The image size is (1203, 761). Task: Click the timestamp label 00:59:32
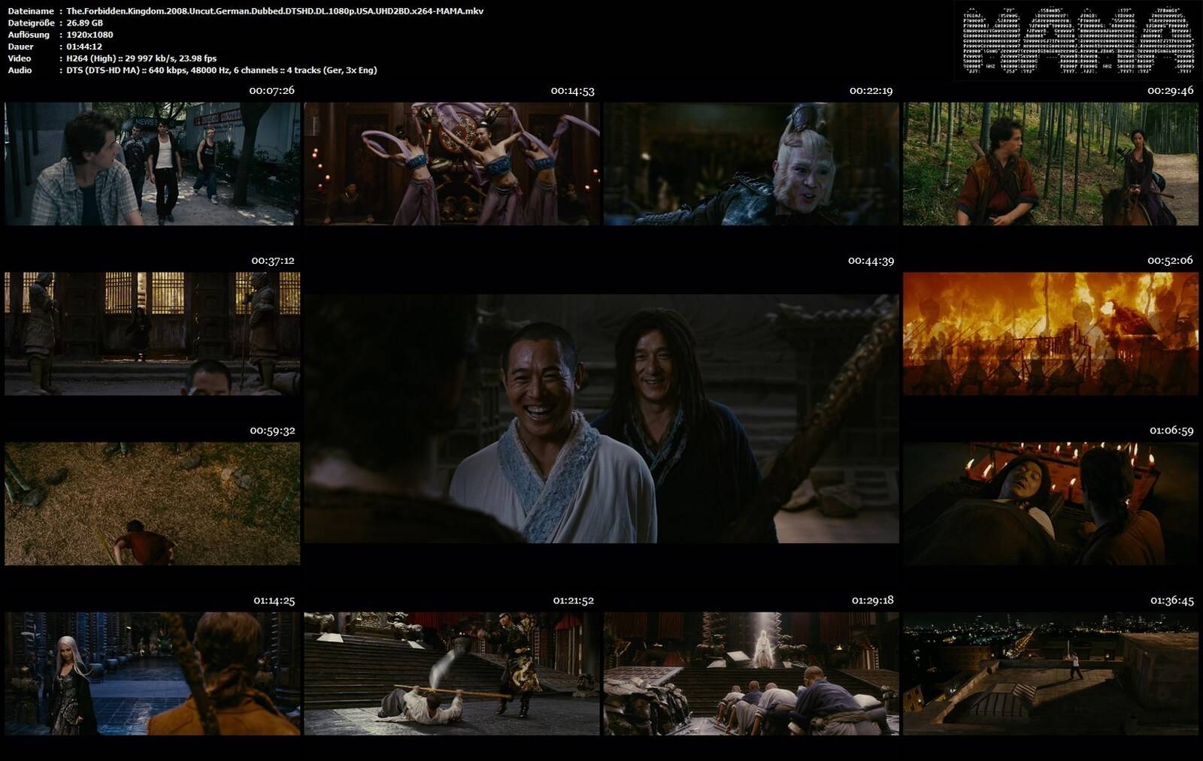pos(272,430)
